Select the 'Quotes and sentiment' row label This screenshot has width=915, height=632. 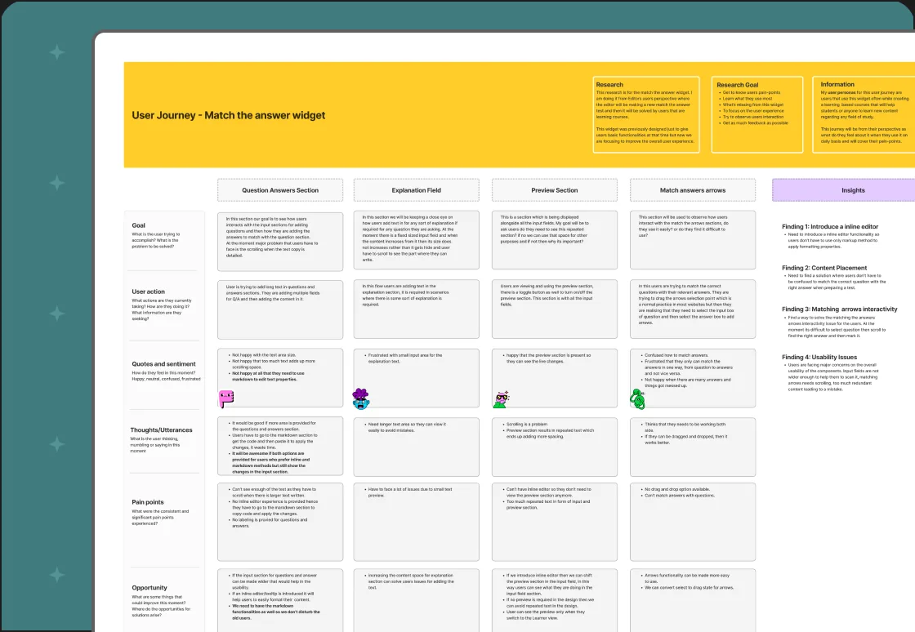[163, 364]
